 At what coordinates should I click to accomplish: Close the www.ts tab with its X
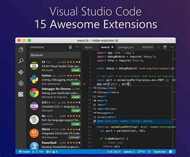pyautogui.click(x=112, y=47)
